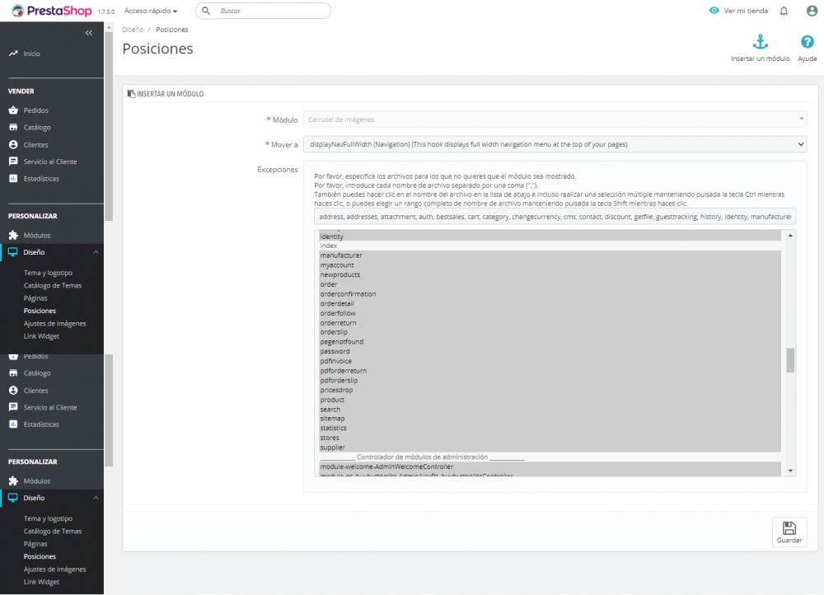Open Pedidos via its gift-box icon

pos(12,110)
